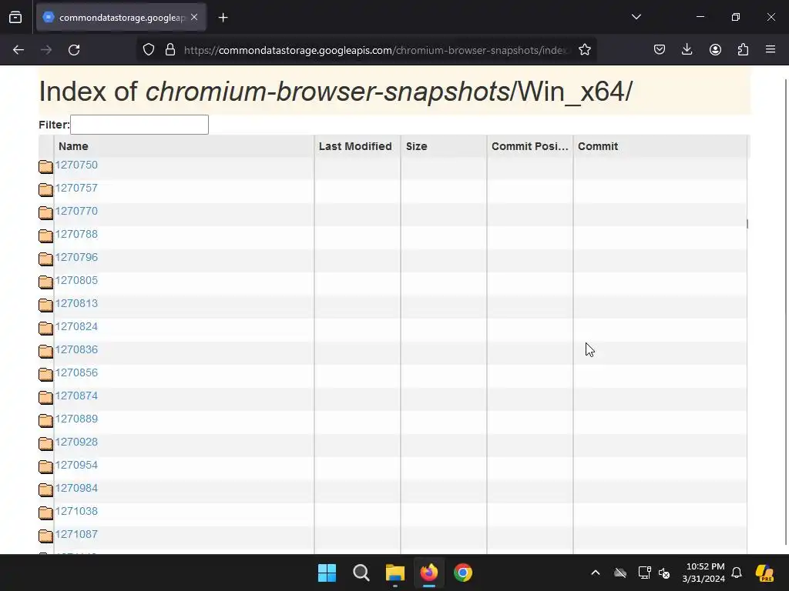The image size is (789, 591).
Task: Open folder 1270813
Action: point(76,303)
